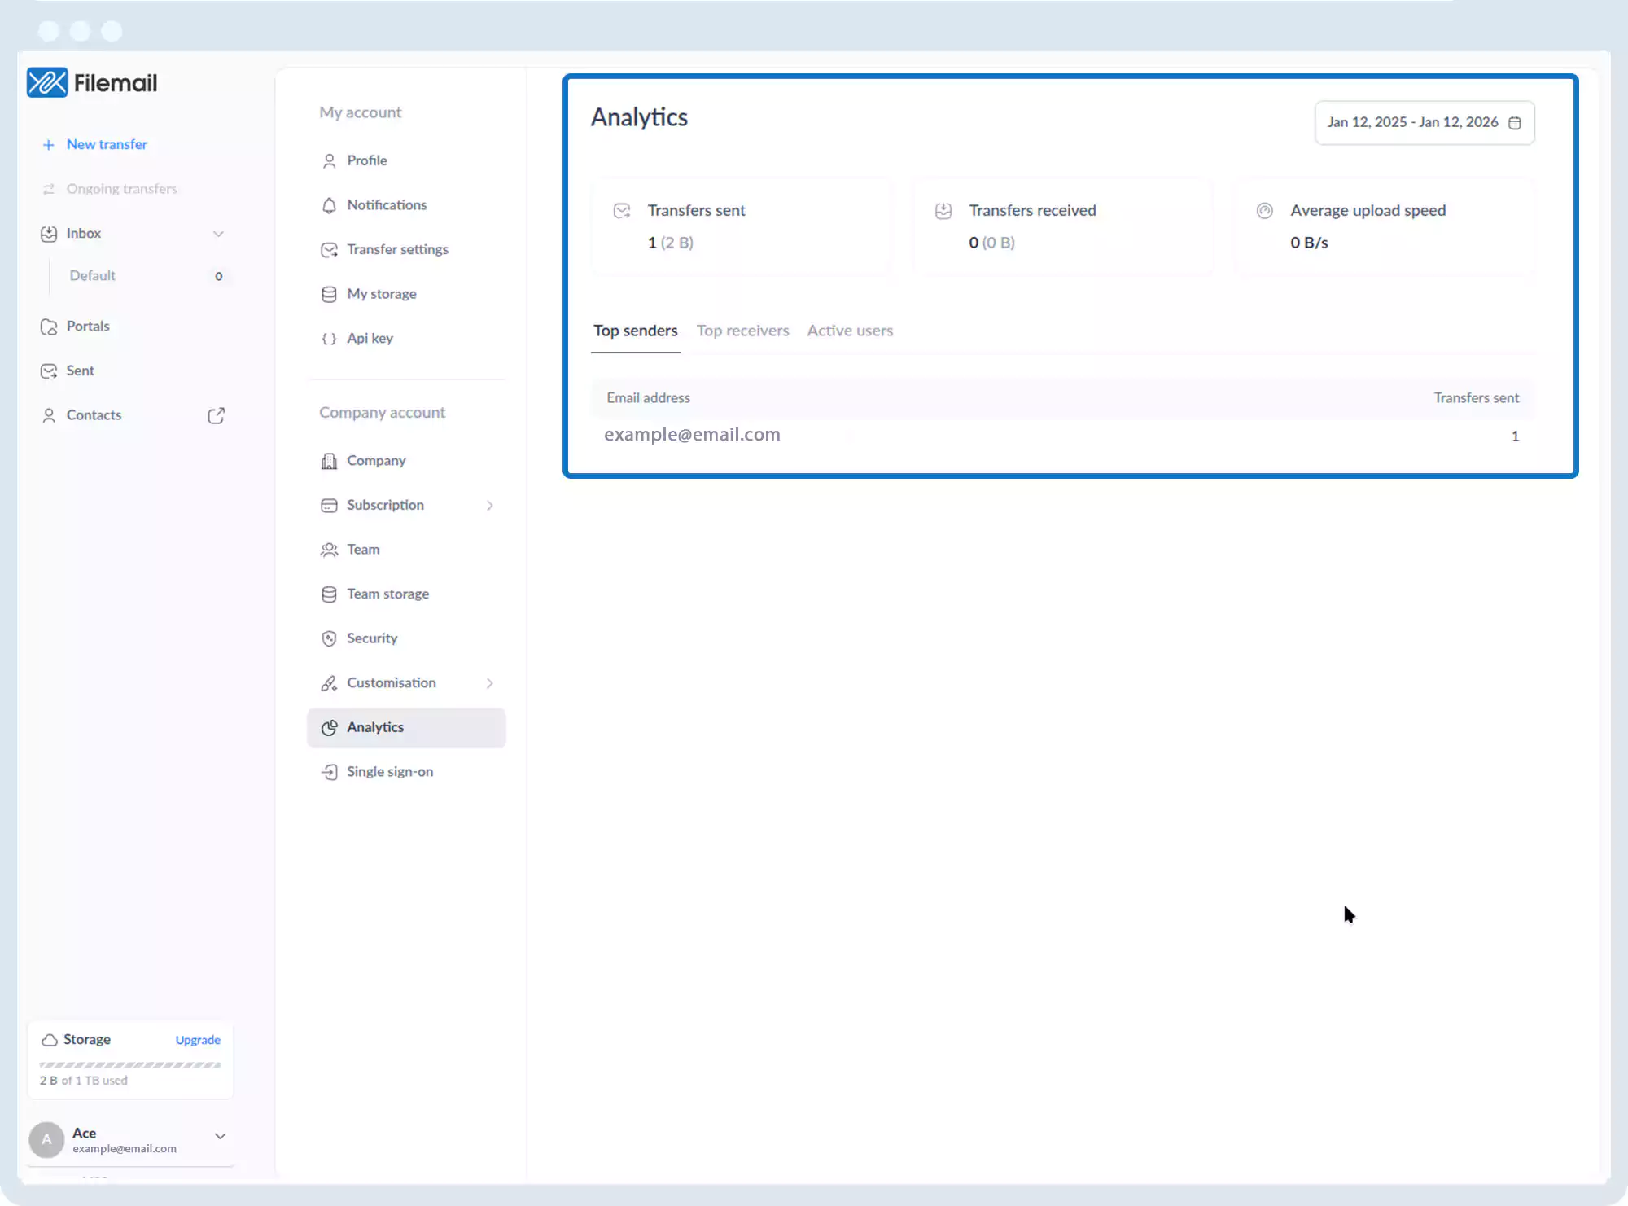Click the Api key braces icon

point(329,339)
